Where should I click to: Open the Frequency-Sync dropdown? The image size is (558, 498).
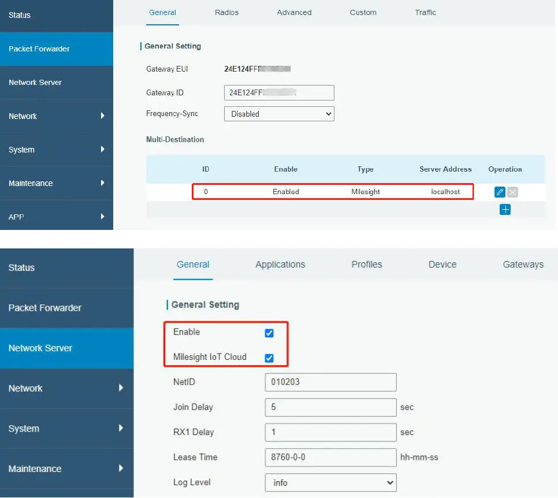[x=278, y=113]
